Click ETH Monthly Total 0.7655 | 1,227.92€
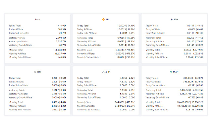Viewport: 212px width, 133px height. point(193,50)
